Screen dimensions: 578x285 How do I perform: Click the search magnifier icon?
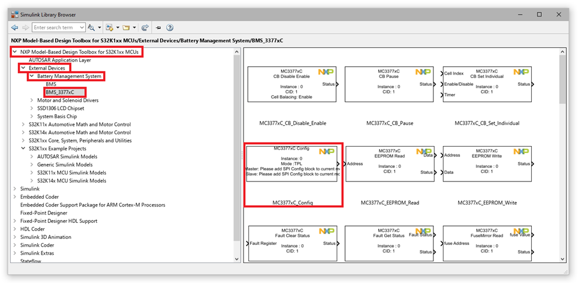(91, 28)
